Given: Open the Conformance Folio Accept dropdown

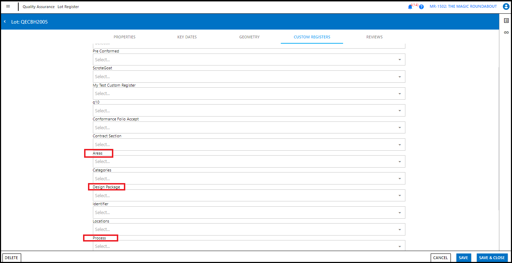Looking at the screenshot, I should [x=249, y=127].
